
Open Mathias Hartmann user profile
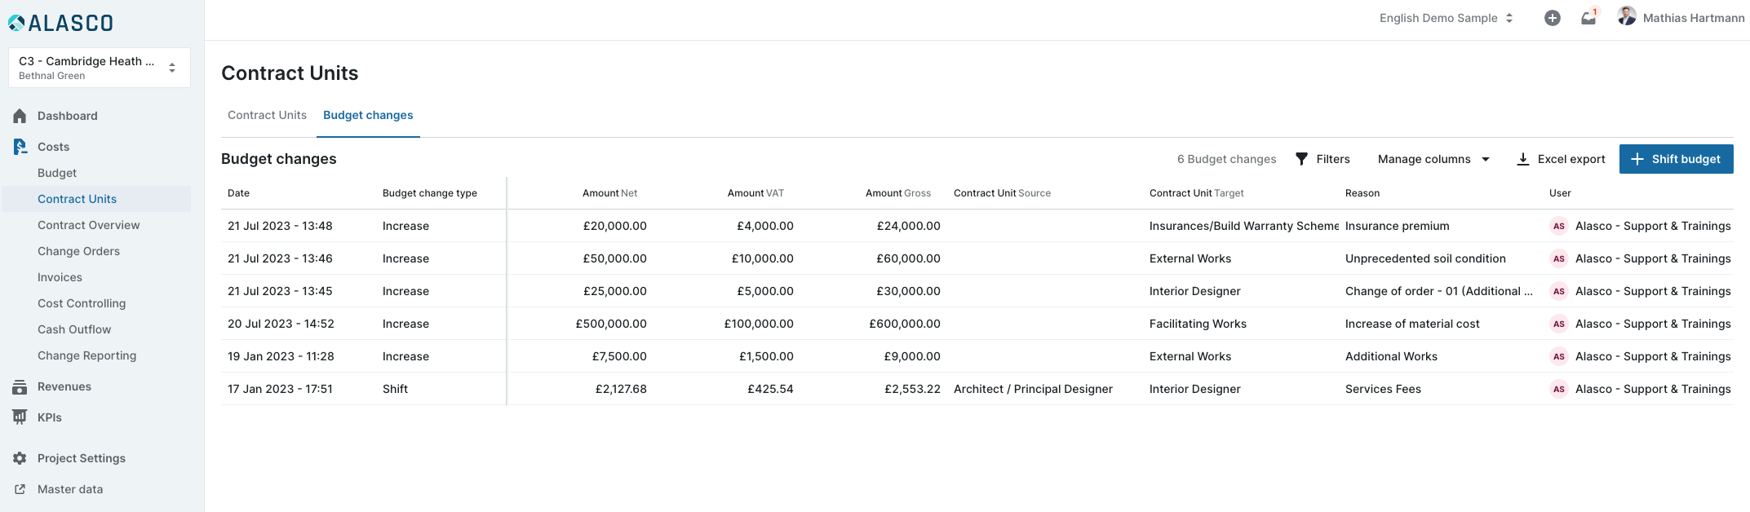click(x=1681, y=18)
